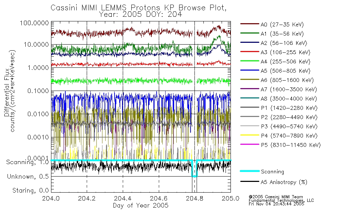Click the dark red A0 legend line
339x214 pixels.
click(249, 24)
